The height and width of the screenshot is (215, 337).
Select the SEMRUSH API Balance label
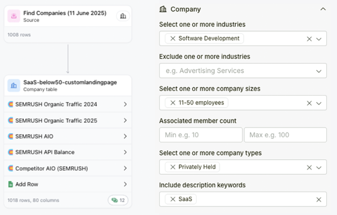click(45, 152)
